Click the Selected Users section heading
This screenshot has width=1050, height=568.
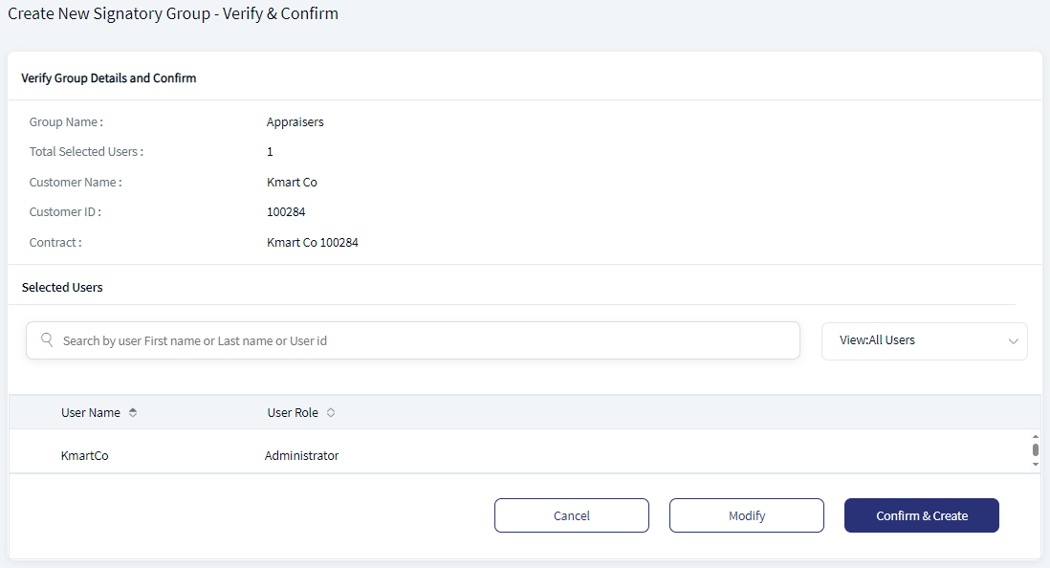click(62, 288)
